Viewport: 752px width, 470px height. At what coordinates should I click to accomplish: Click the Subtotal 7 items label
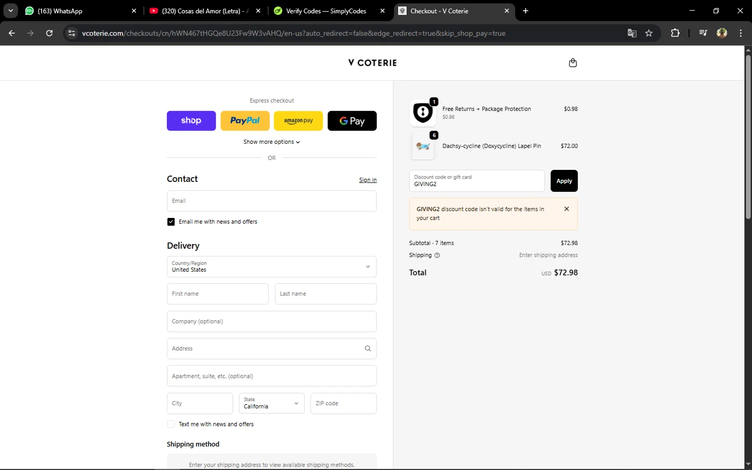pyautogui.click(x=432, y=243)
